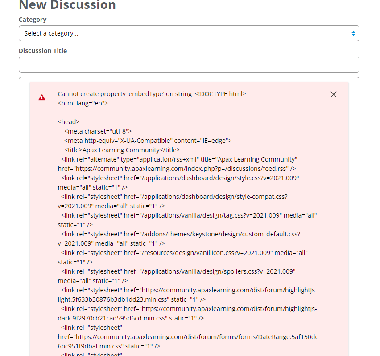This screenshot has height=356, width=380.
Task: Dismiss the error message with the X
Action: click(333, 94)
